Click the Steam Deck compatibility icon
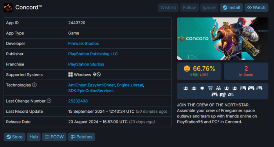The image size is (274, 147). click(94, 74)
